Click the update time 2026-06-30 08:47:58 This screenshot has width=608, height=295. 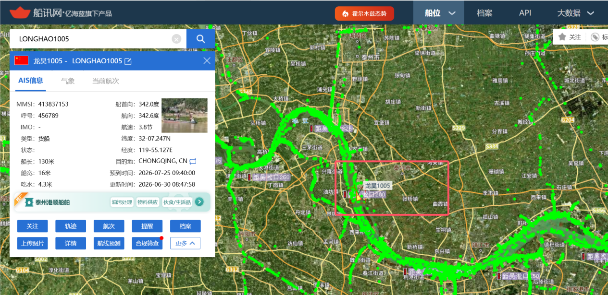[167, 184]
